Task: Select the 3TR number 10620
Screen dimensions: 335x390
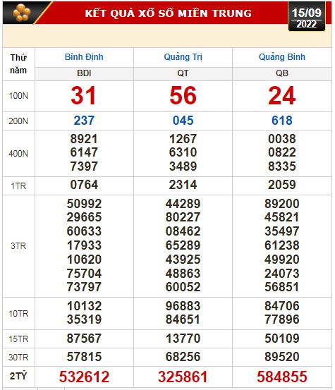Action: [x=84, y=260]
